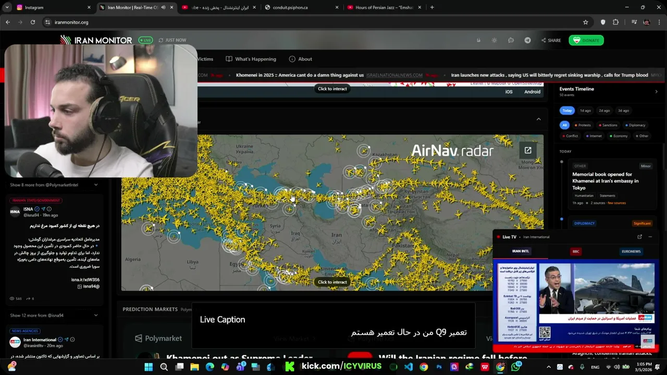
Task: Open the Victims menu item
Action: [x=205, y=59]
